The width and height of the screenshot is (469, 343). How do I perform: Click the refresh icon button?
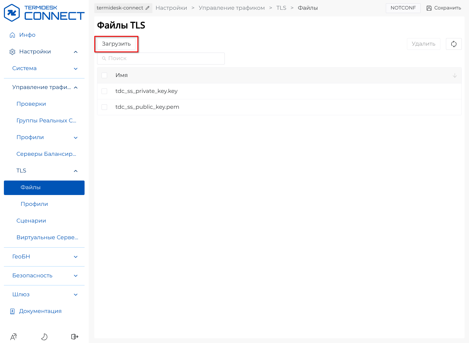pos(453,44)
